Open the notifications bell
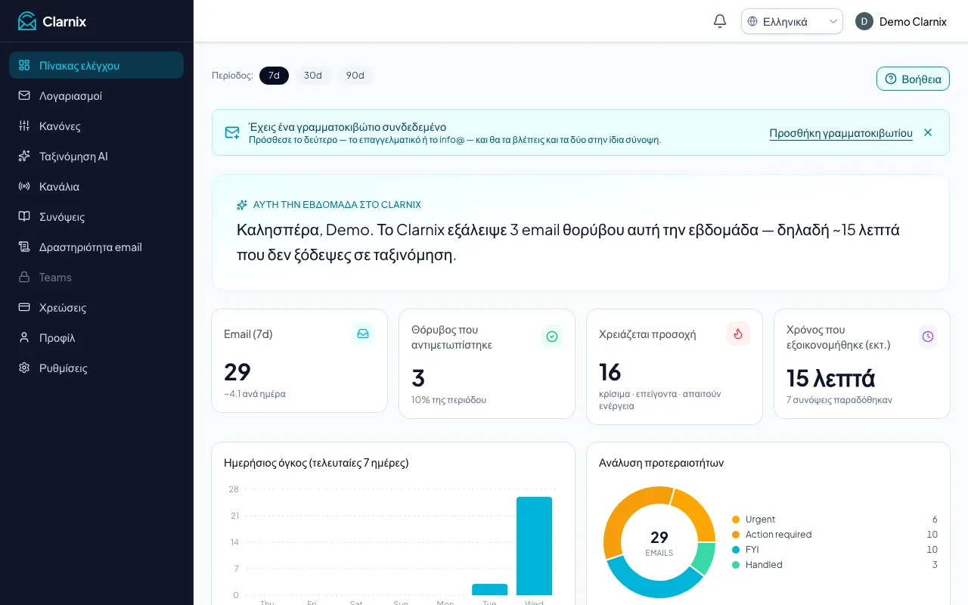This screenshot has width=968, height=605. click(720, 21)
